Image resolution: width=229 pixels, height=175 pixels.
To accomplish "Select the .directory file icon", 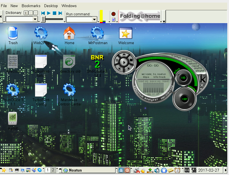I will coord(13,62).
